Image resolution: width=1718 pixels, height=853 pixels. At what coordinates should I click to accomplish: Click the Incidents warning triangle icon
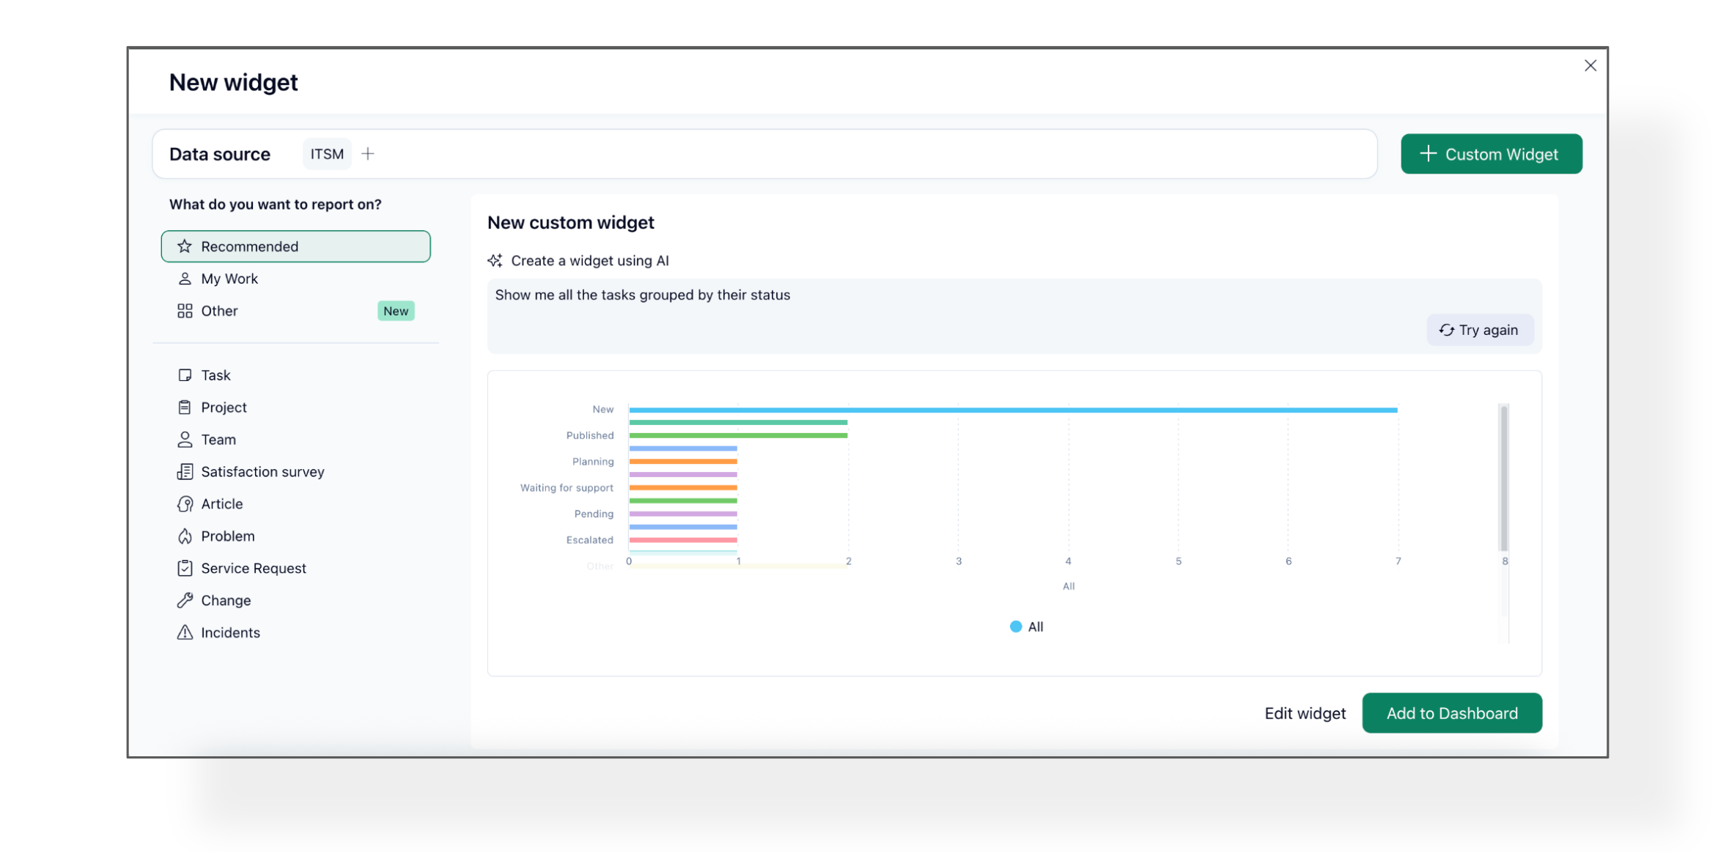[x=185, y=632]
